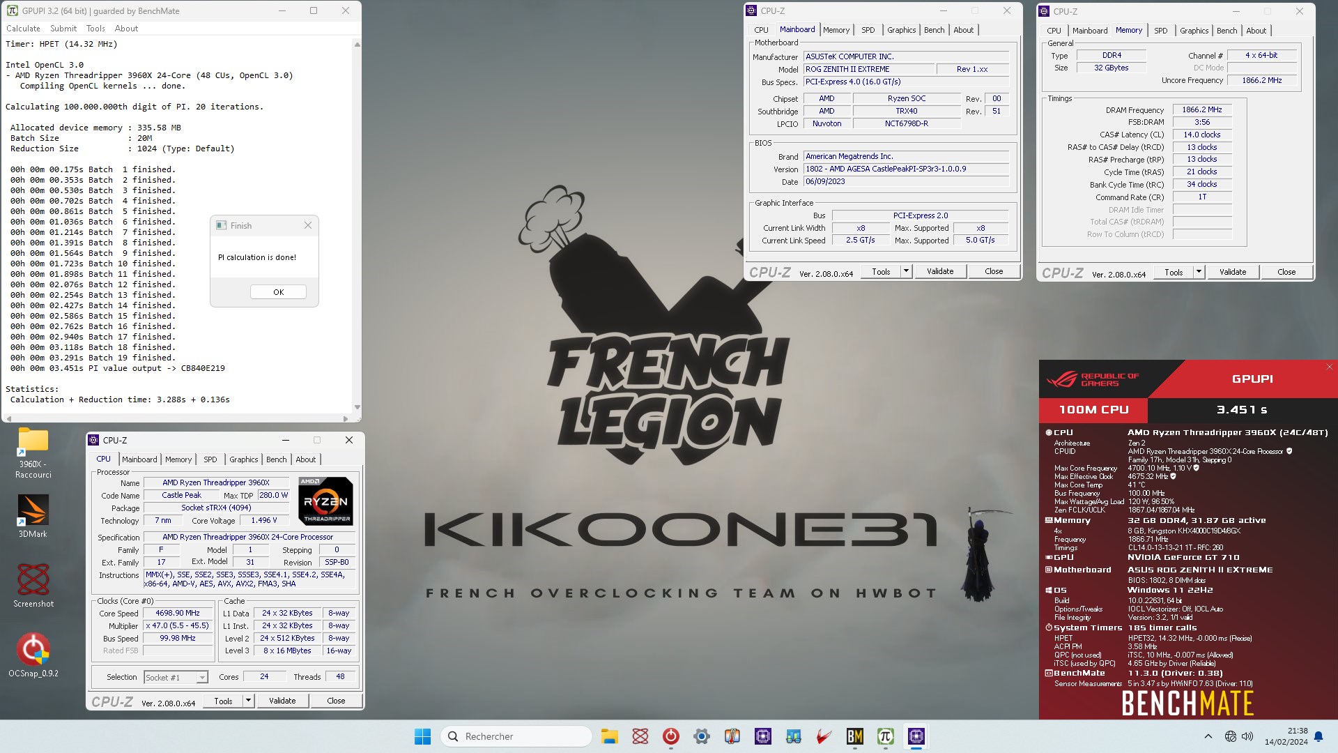
Task: Click the first purple CPU-Z taskbar icon
Action: pyautogui.click(x=763, y=736)
